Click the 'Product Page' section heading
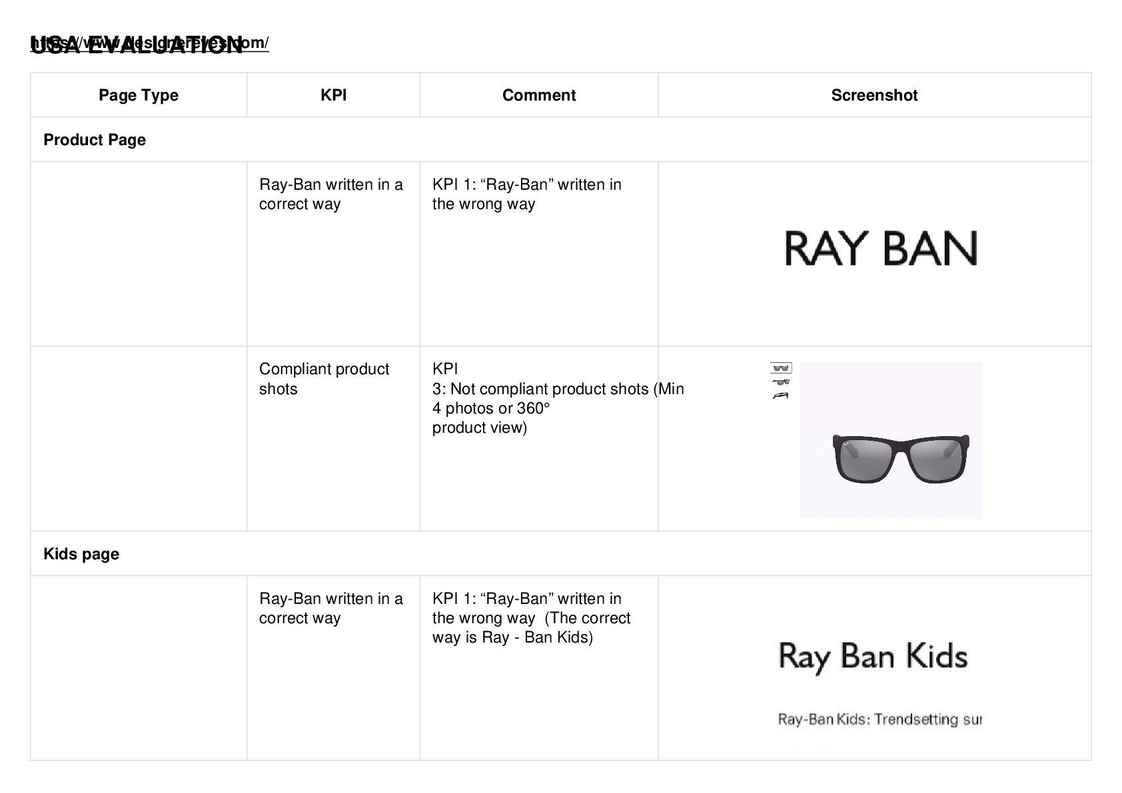The width and height of the screenshot is (1122, 793). 95,140
